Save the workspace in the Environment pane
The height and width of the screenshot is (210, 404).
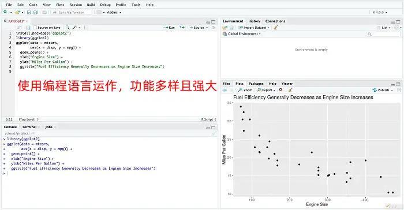[x=231, y=28]
